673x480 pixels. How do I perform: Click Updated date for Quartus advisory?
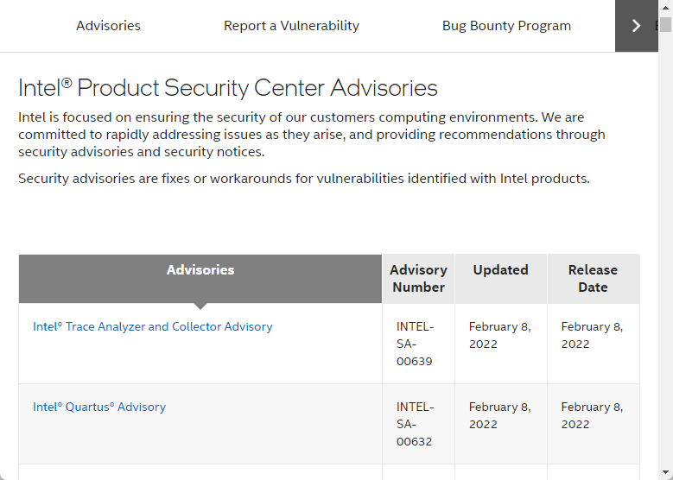pos(499,415)
